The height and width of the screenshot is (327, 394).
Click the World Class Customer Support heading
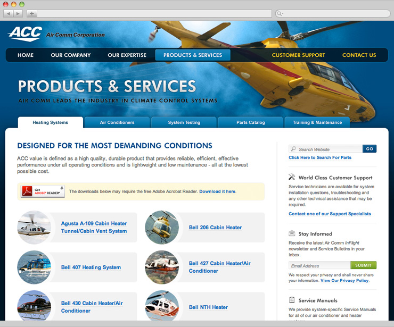[x=335, y=178]
